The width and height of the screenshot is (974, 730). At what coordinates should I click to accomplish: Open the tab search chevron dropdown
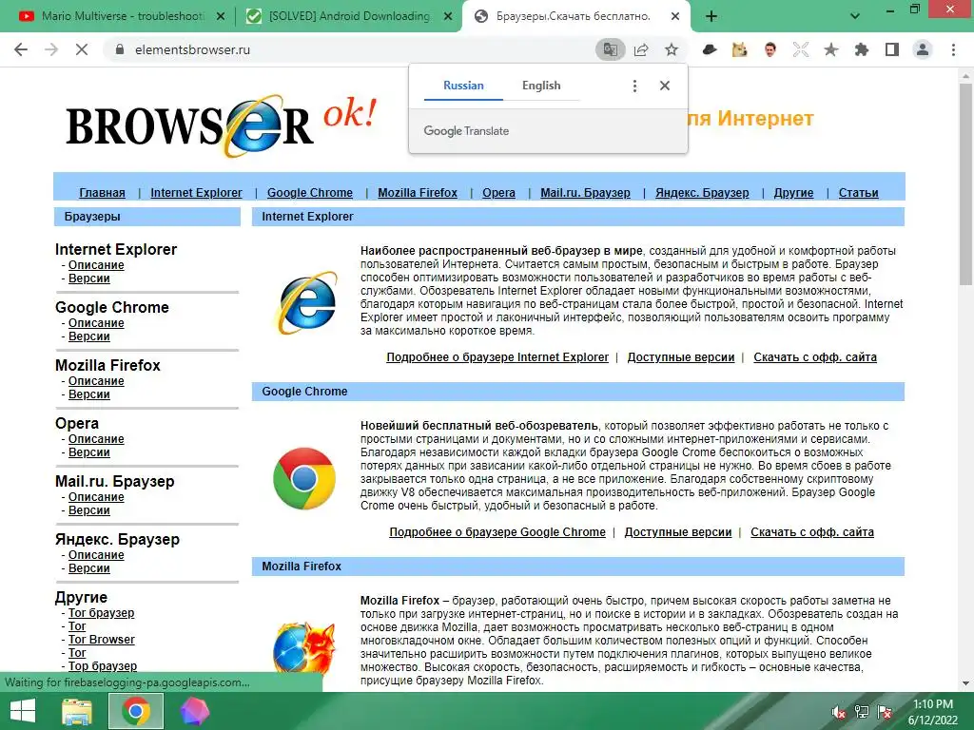(x=855, y=16)
